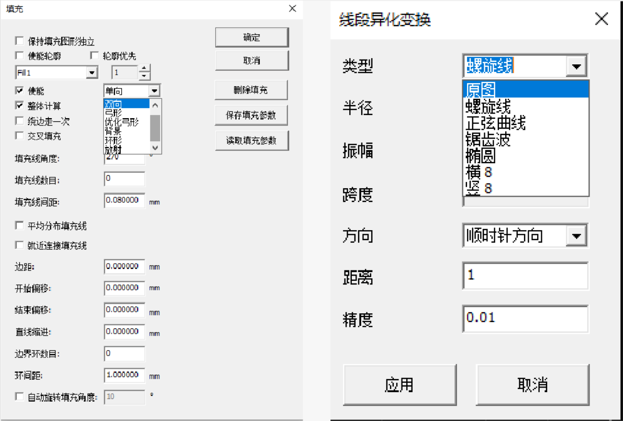Screen dimensions: 623x421
Task: Select 双向 in fill type list
Action: point(127,104)
